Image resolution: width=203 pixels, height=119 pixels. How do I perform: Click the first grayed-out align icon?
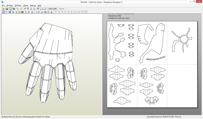click(x=56, y=12)
